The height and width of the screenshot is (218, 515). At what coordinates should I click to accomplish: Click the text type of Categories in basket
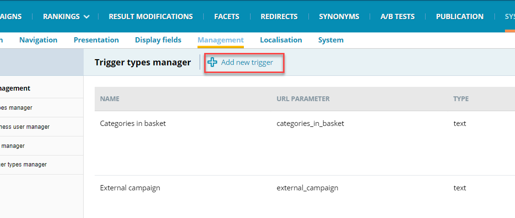point(460,124)
